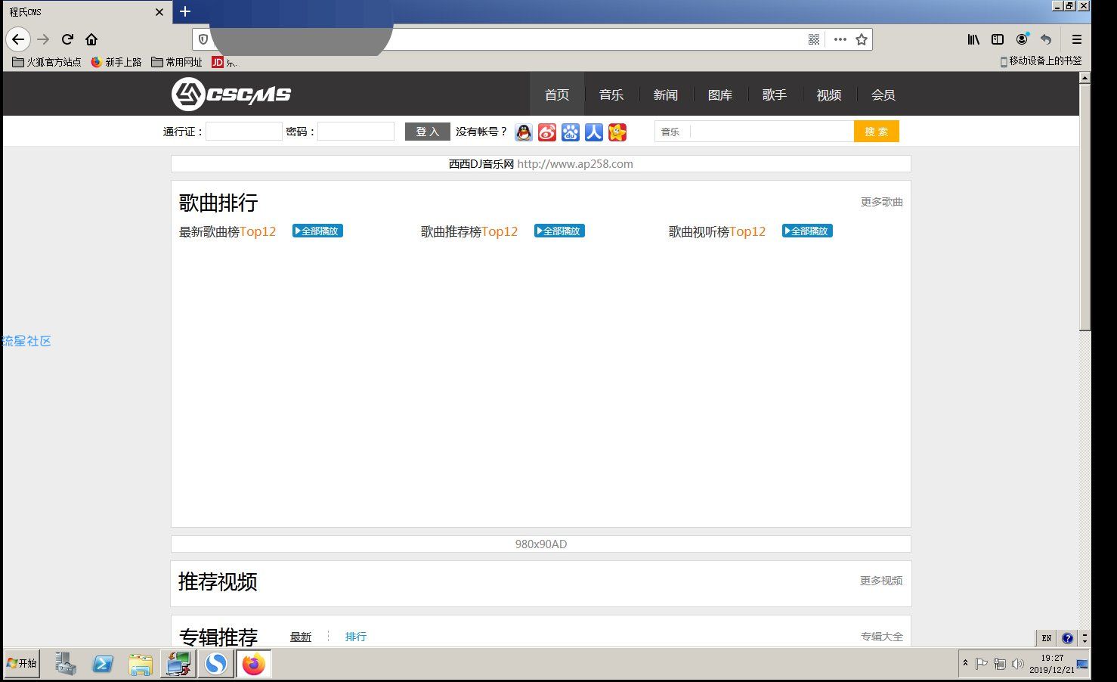Open the 更多歌曲 link
The image size is (1117, 682).
(881, 202)
